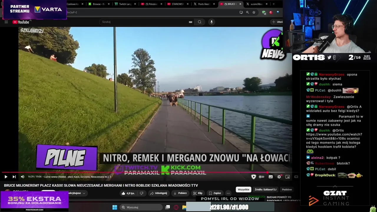Click the YouTube search magnifier button
The image size is (377, 212).
[x=199, y=22]
